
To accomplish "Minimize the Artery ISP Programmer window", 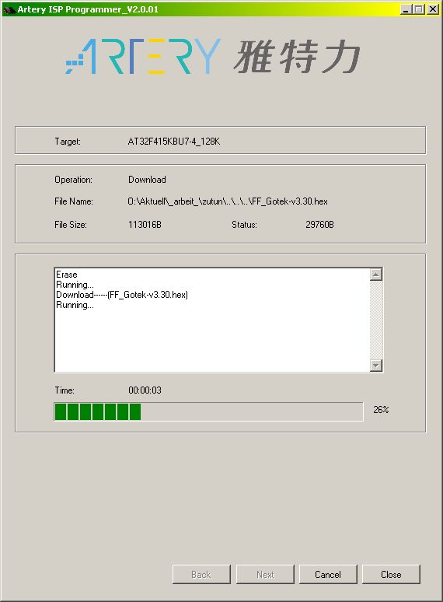I will pos(406,9).
